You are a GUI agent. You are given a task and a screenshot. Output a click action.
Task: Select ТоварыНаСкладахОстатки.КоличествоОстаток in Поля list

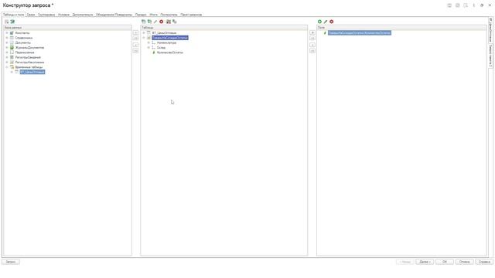pyautogui.click(x=359, y=33)
